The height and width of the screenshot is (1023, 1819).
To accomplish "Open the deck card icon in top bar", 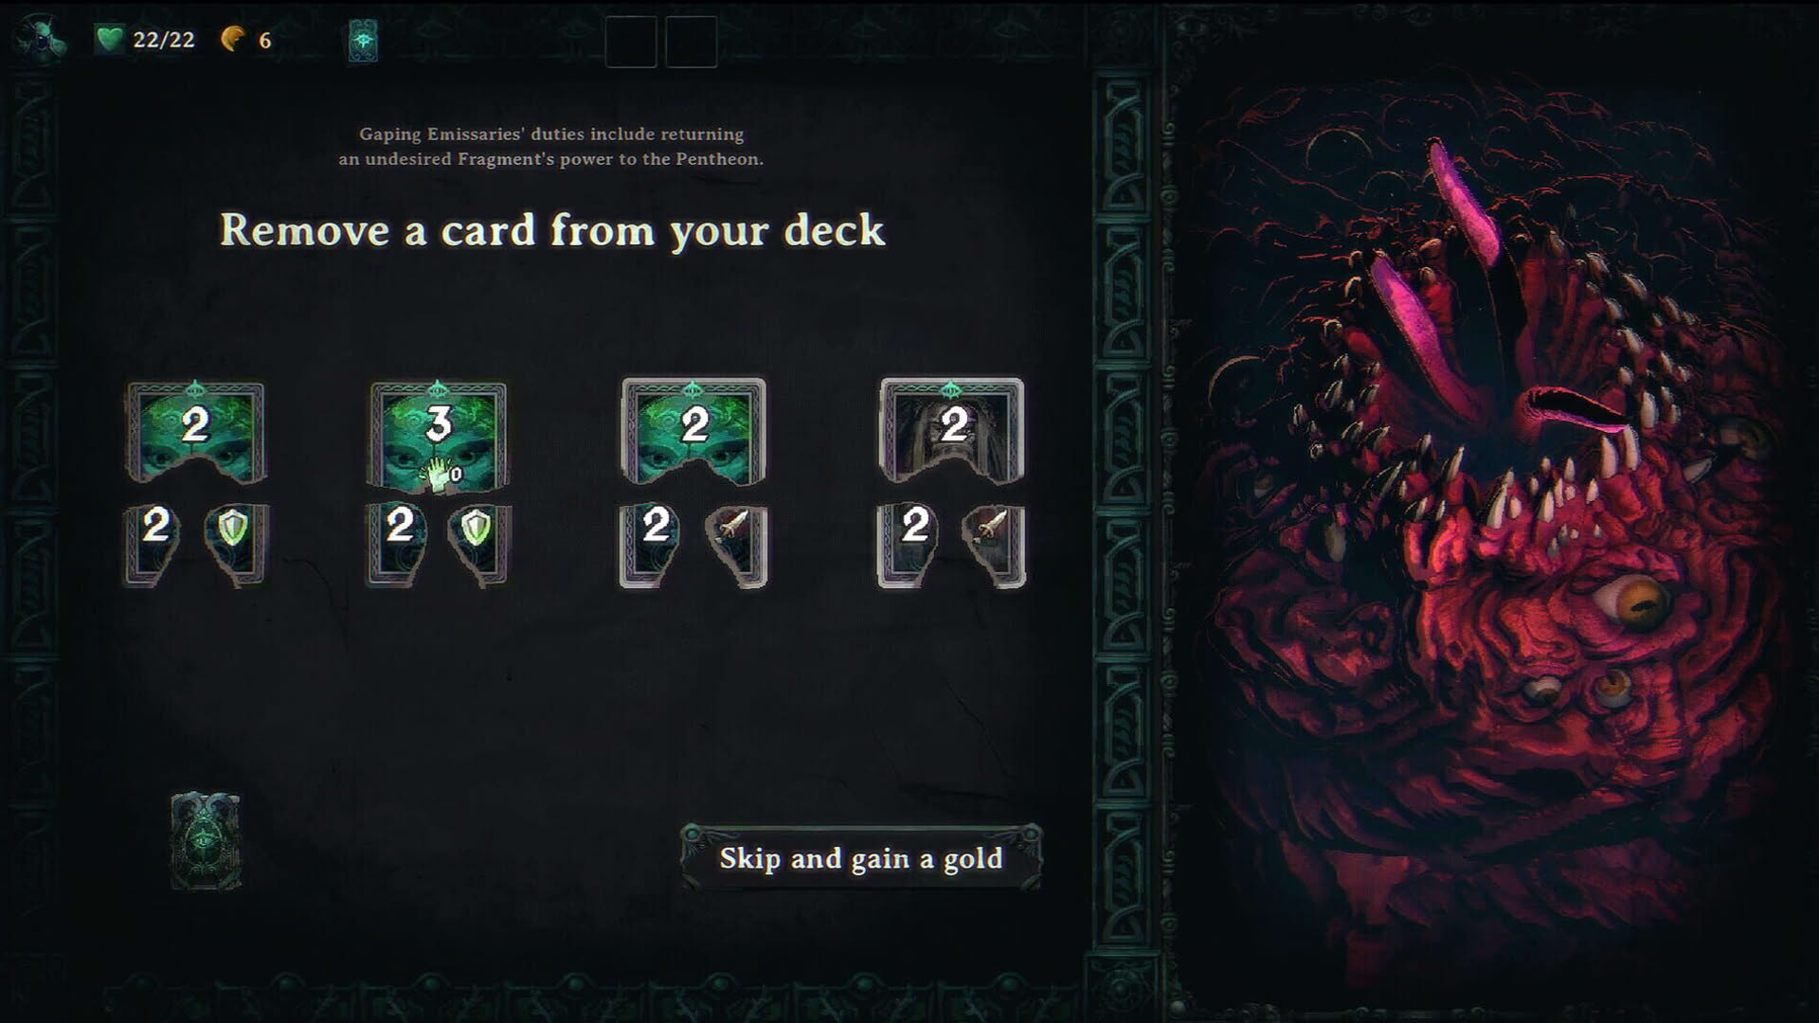I will pyautogui.click(x=363, y=42).
